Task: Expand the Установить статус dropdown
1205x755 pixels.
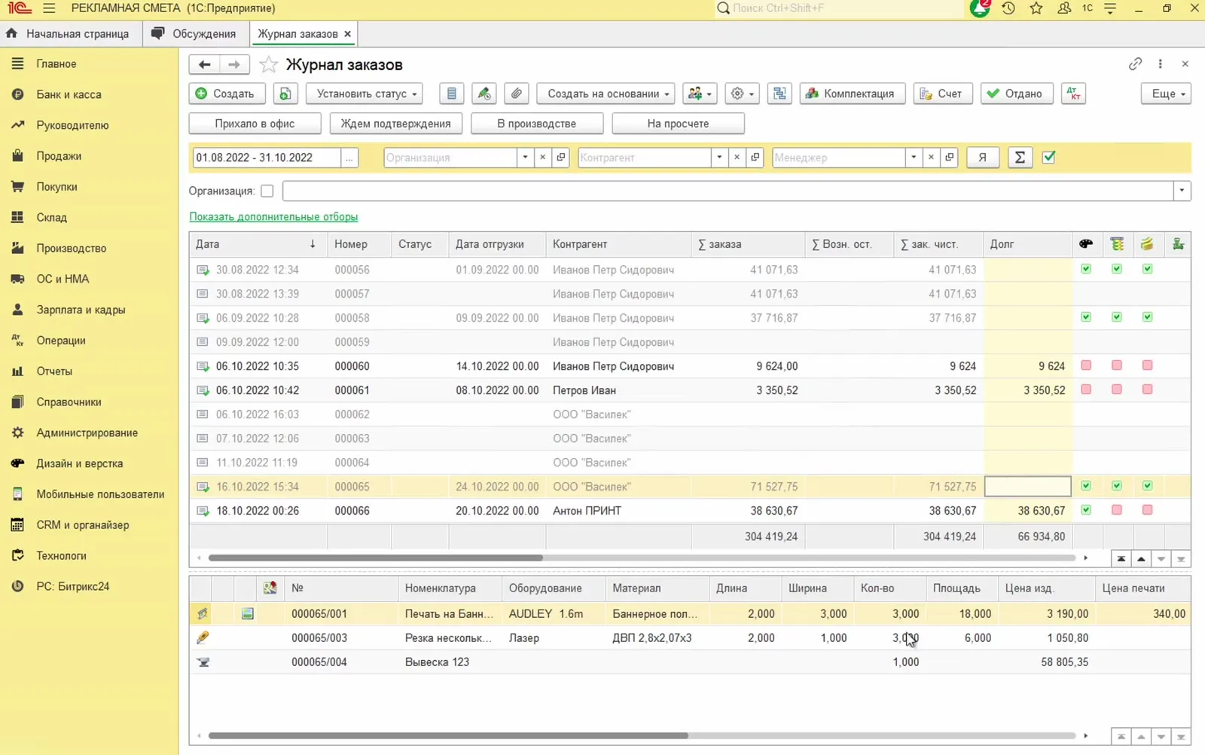Action: tap(365, 93)
